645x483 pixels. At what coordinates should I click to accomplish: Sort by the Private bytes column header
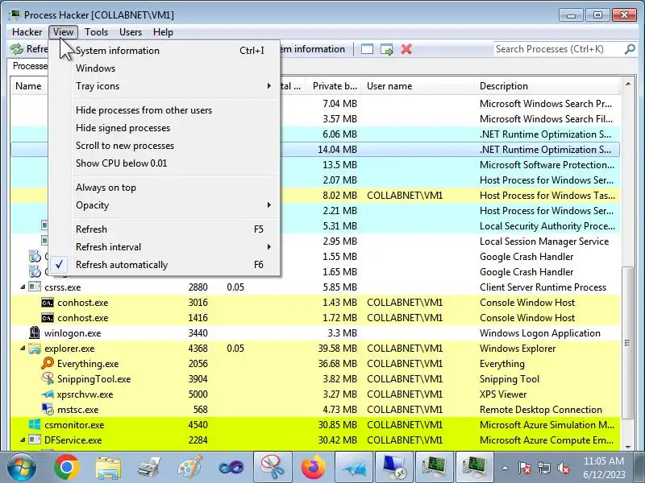coord(334,86)
